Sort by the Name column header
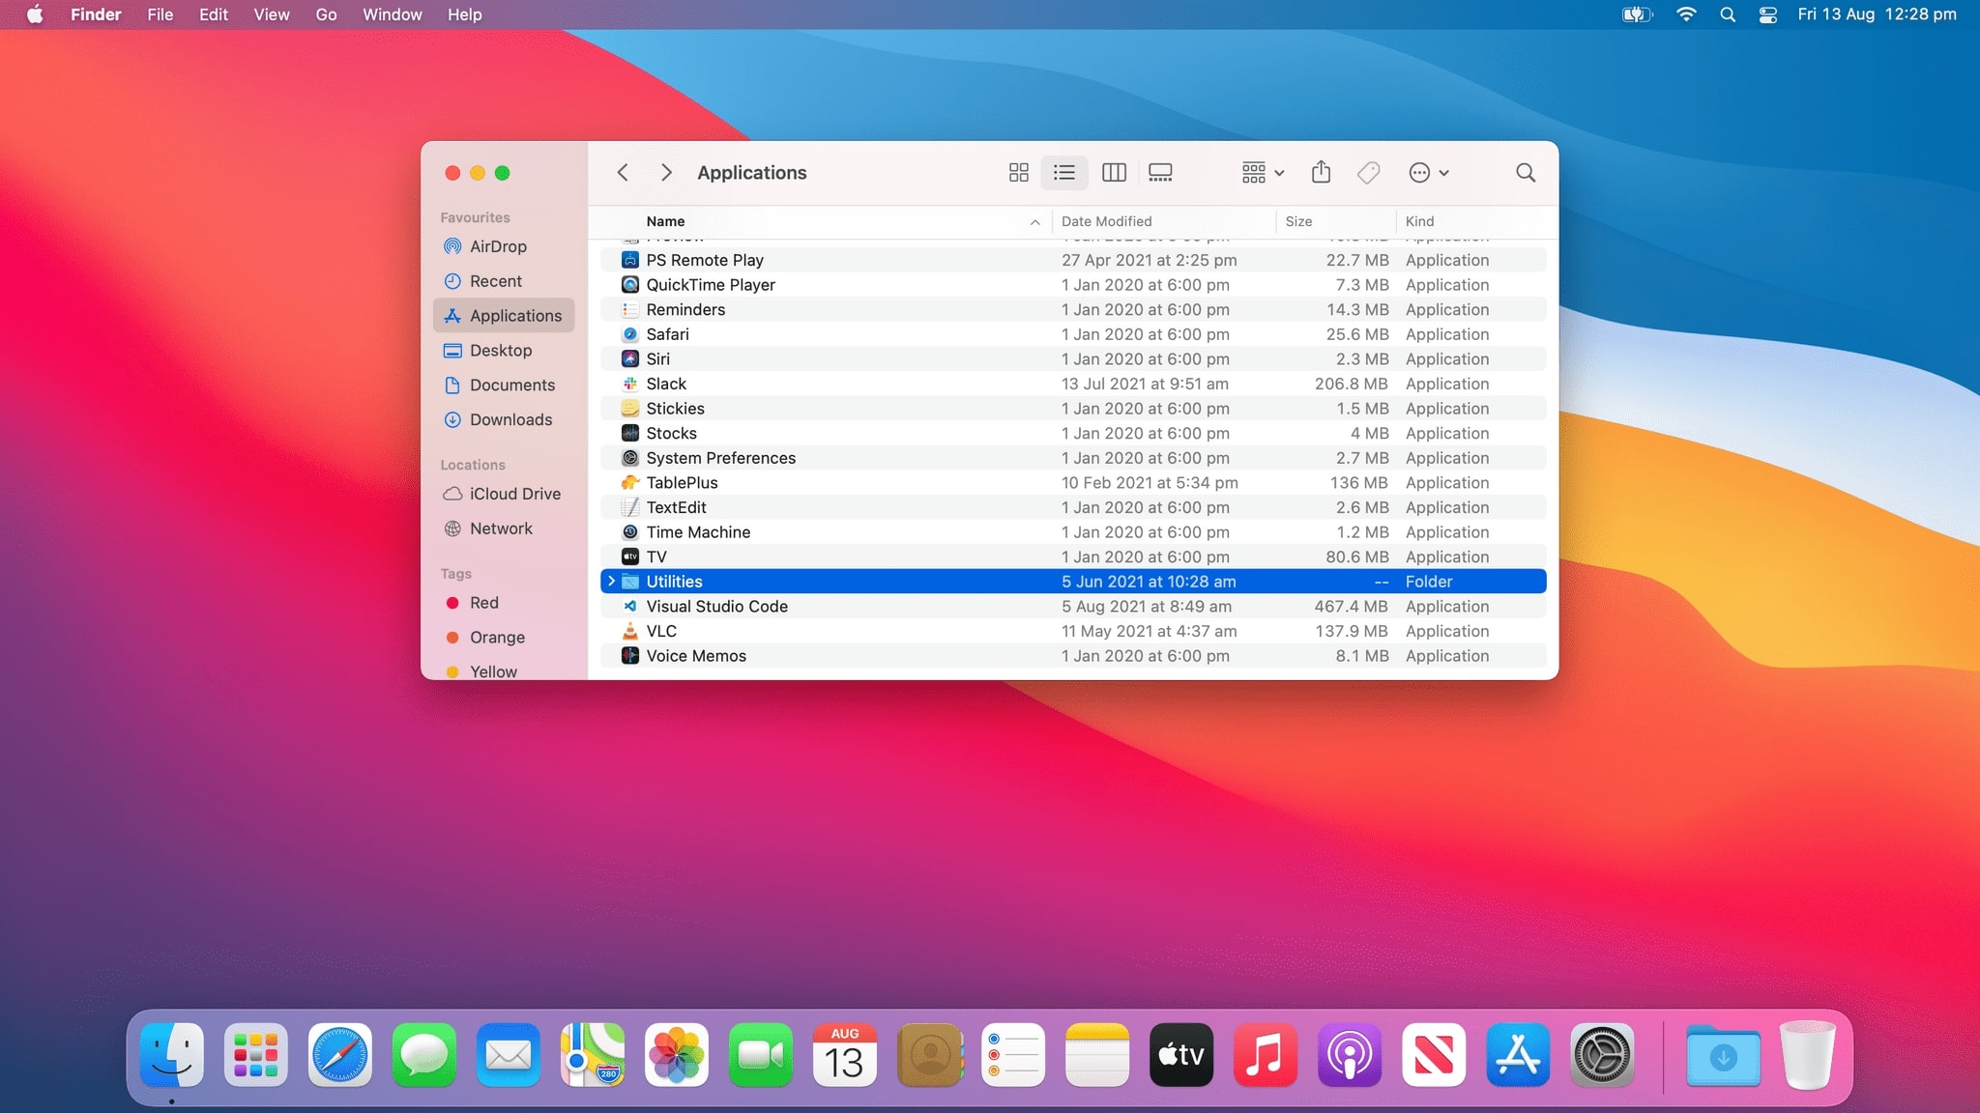1980x1113 pixels. coord(665,221)
